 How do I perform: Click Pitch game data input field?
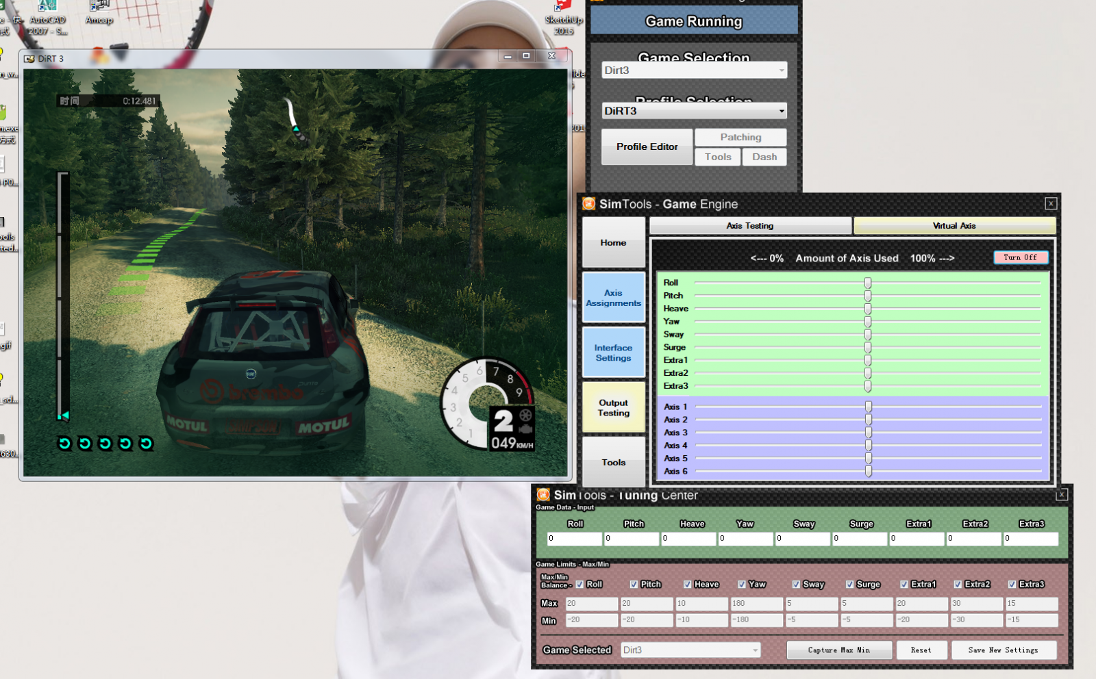click(x=632, y=539)
